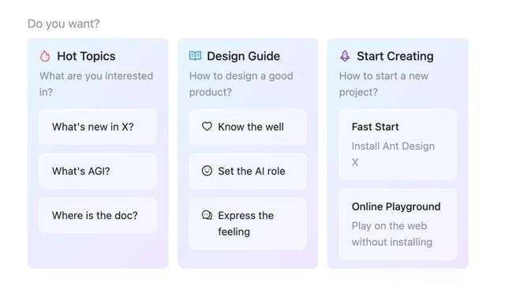Pick the "Set the AI role" prompt text
The width and height of the screenshot is (505, 297).
(x=252, y=171)
